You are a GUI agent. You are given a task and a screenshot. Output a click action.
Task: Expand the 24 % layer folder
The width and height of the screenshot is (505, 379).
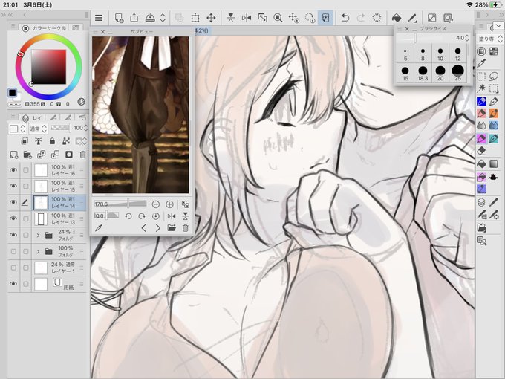point(38,235)
